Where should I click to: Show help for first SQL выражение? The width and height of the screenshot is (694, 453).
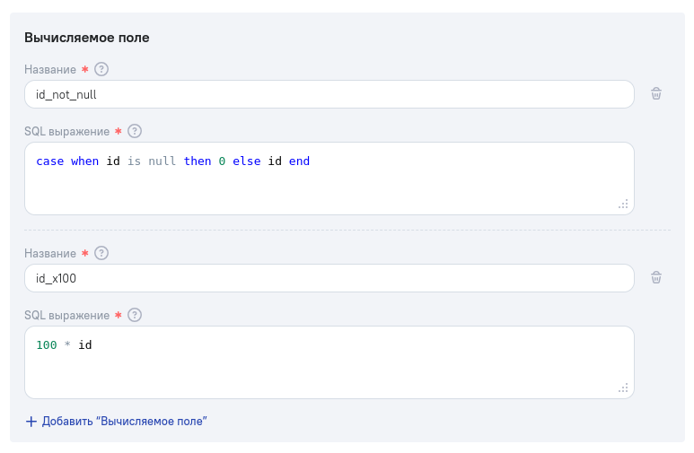pyautogui.click(x=135, y=131)
